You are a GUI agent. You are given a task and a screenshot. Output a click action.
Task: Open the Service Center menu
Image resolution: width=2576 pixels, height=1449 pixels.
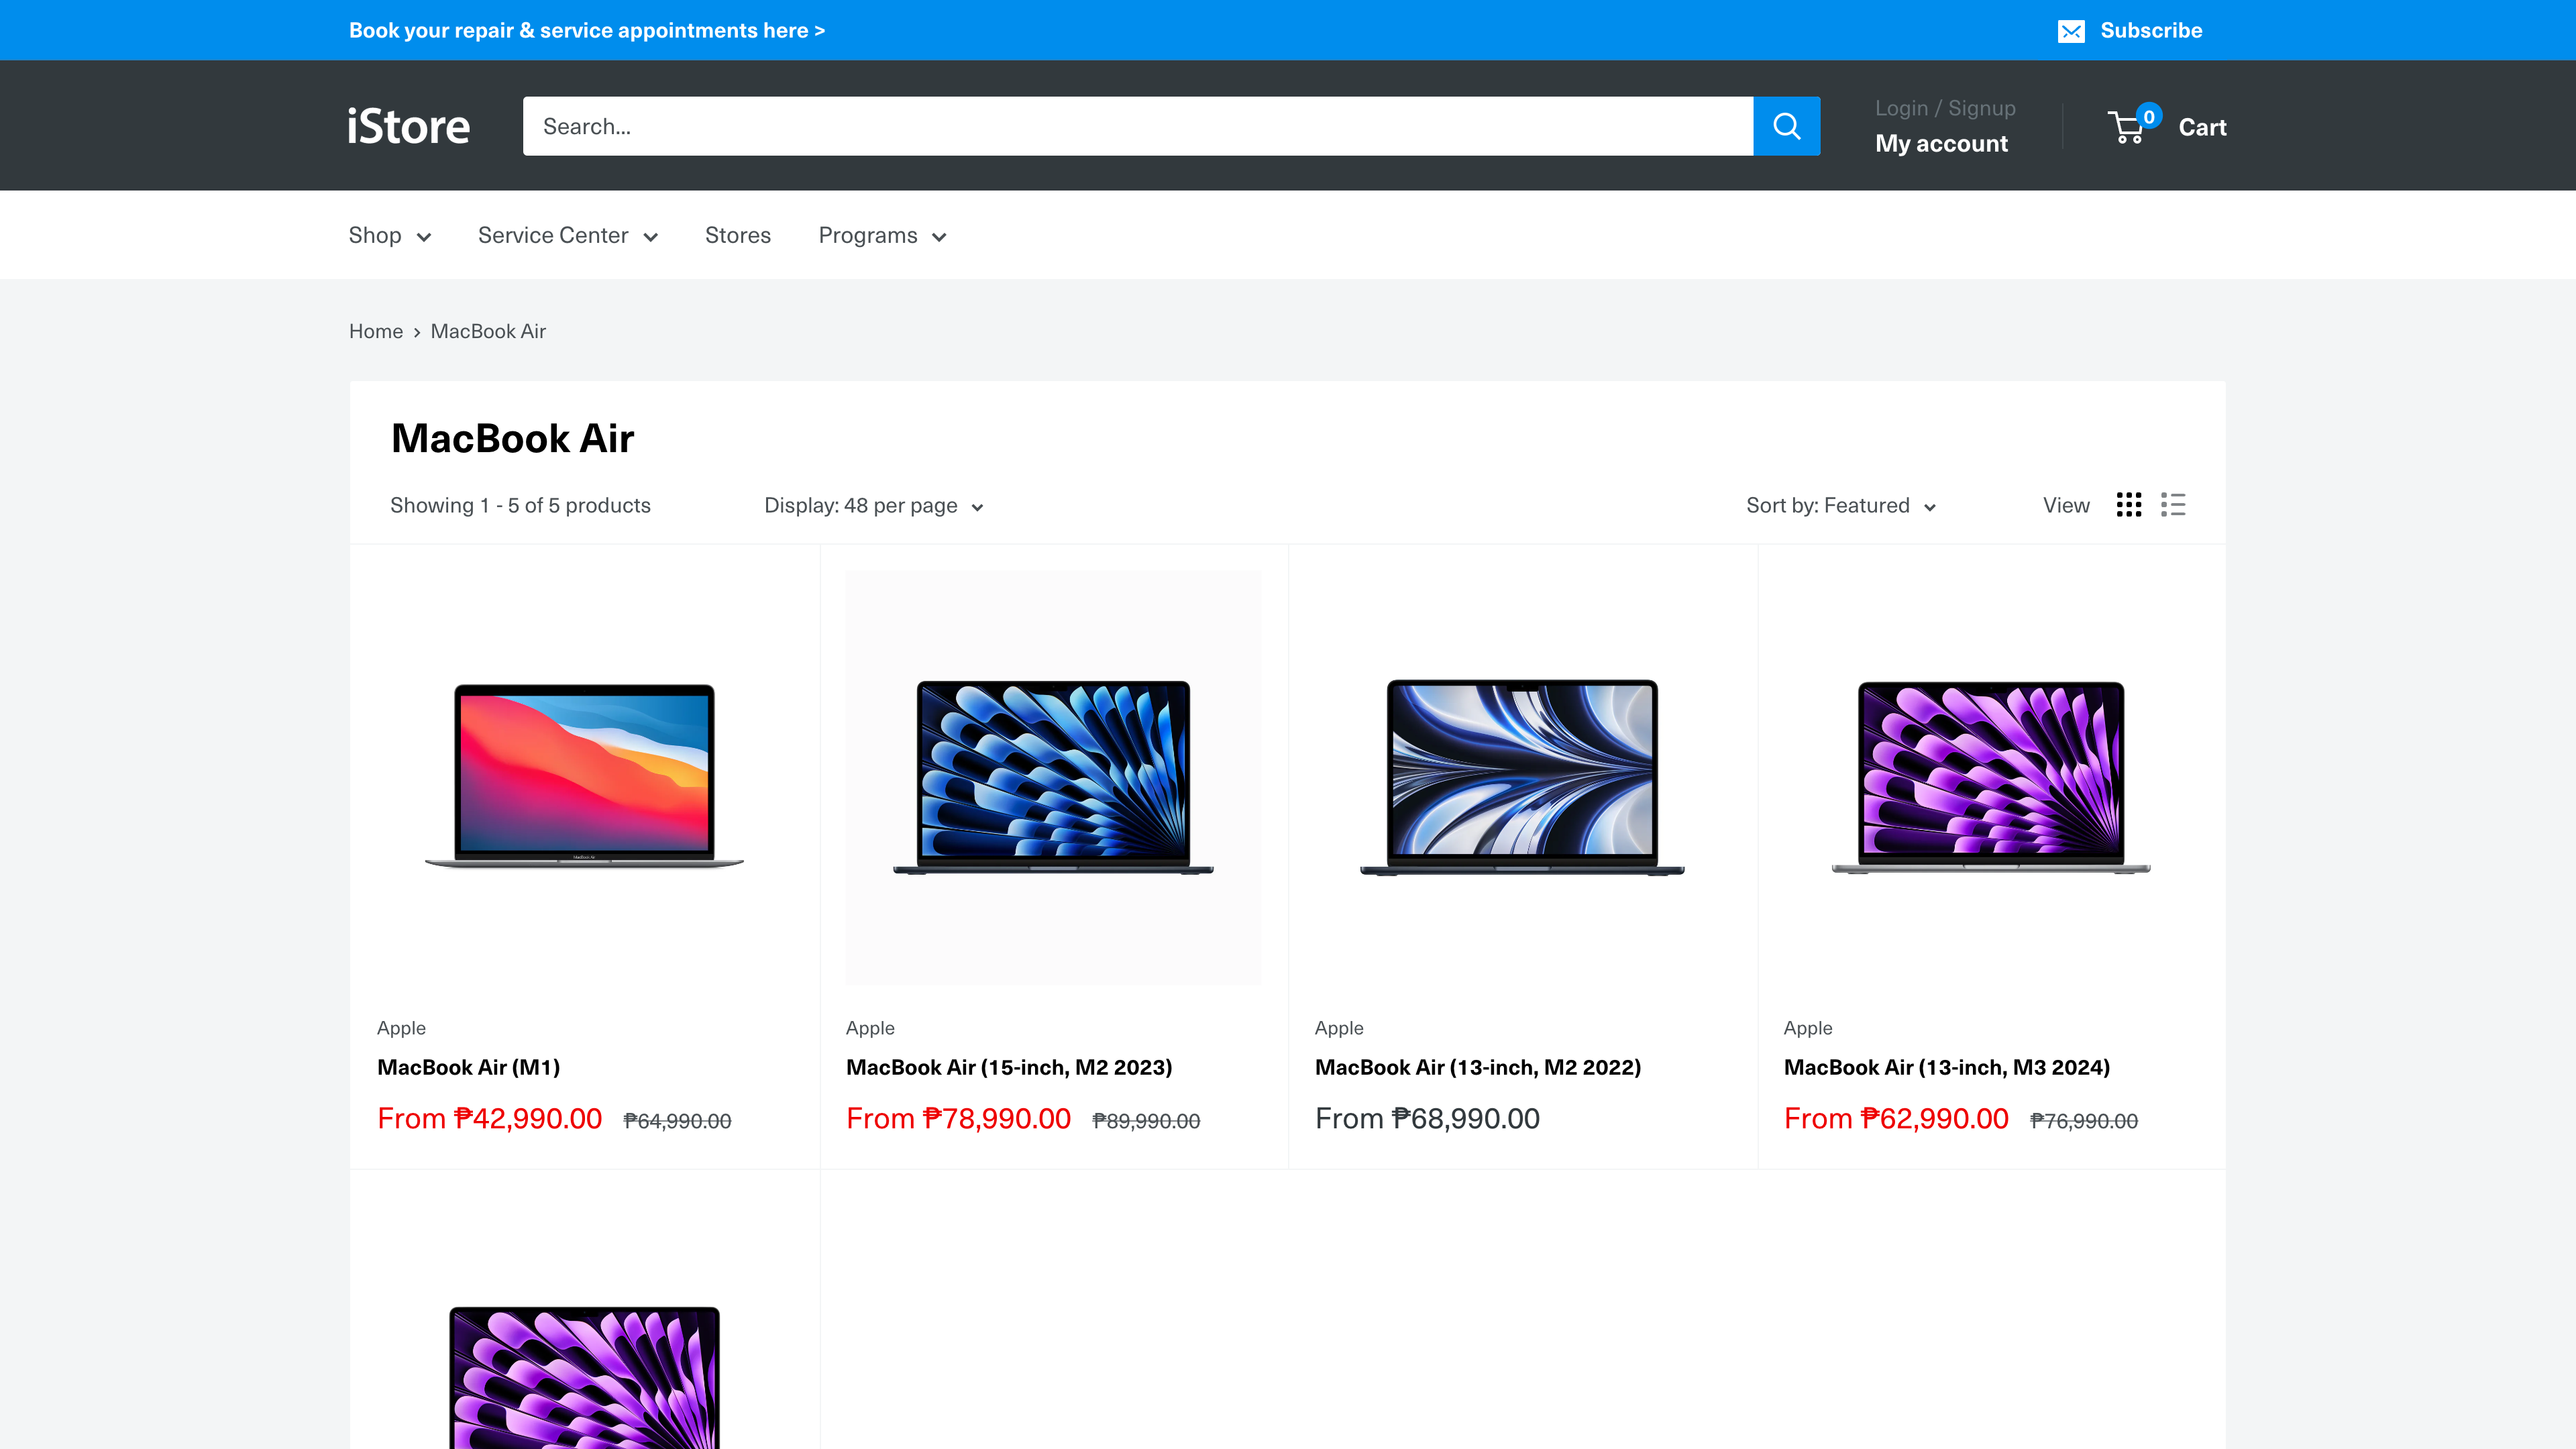567,235
